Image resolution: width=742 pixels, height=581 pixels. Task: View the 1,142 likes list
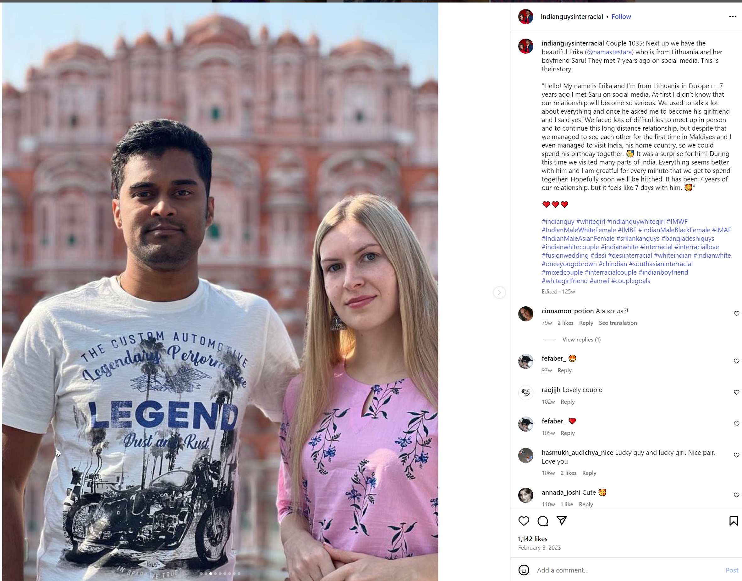tap(533, 539)
